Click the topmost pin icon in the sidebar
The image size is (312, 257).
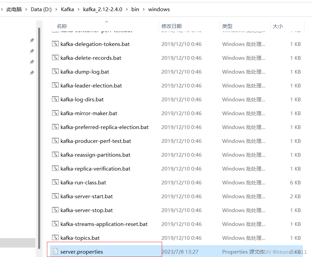pyautogui.click(x=32, y=40)
